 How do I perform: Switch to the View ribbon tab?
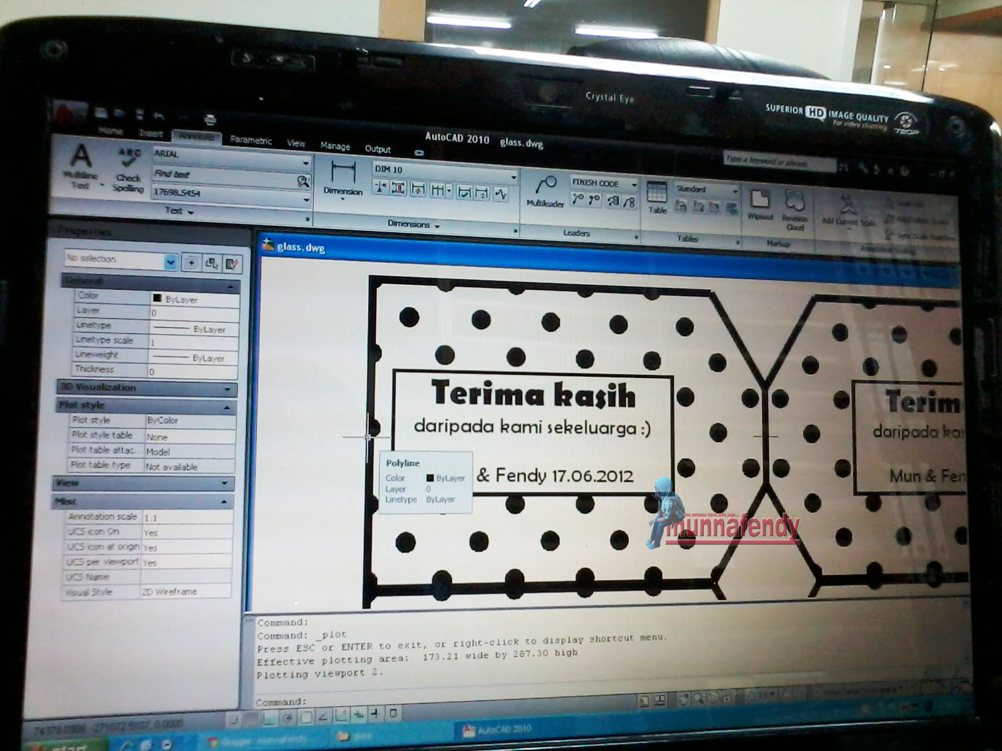296,143
